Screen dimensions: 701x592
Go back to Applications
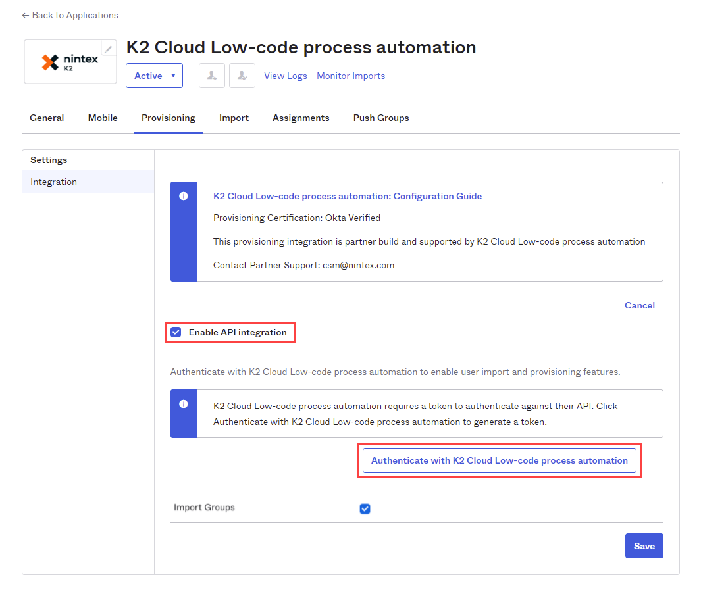70,15
